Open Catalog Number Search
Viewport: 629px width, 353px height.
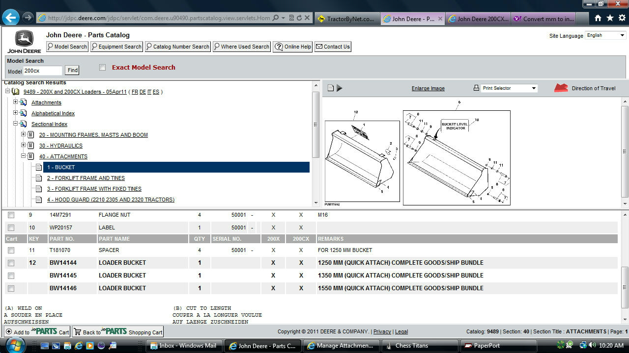[178, 47]
